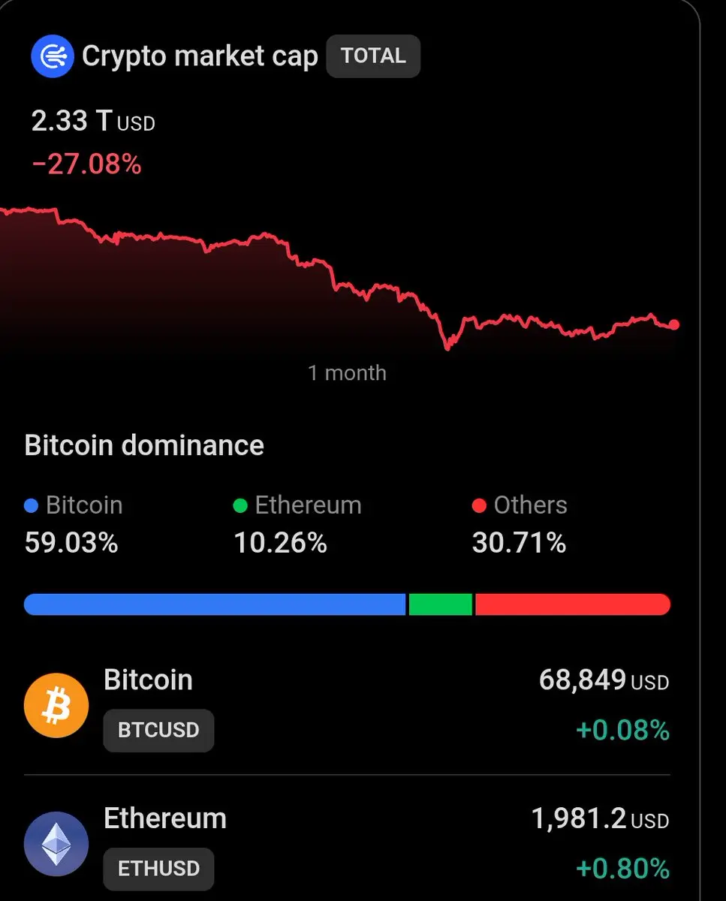Open the Bitcoin 68,849 USD price

pos(604,681)
